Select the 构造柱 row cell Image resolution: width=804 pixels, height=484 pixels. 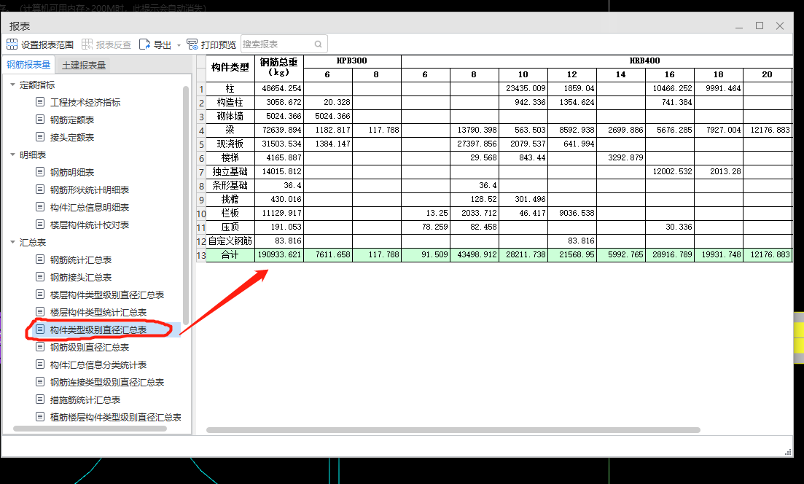click(230, 102)
